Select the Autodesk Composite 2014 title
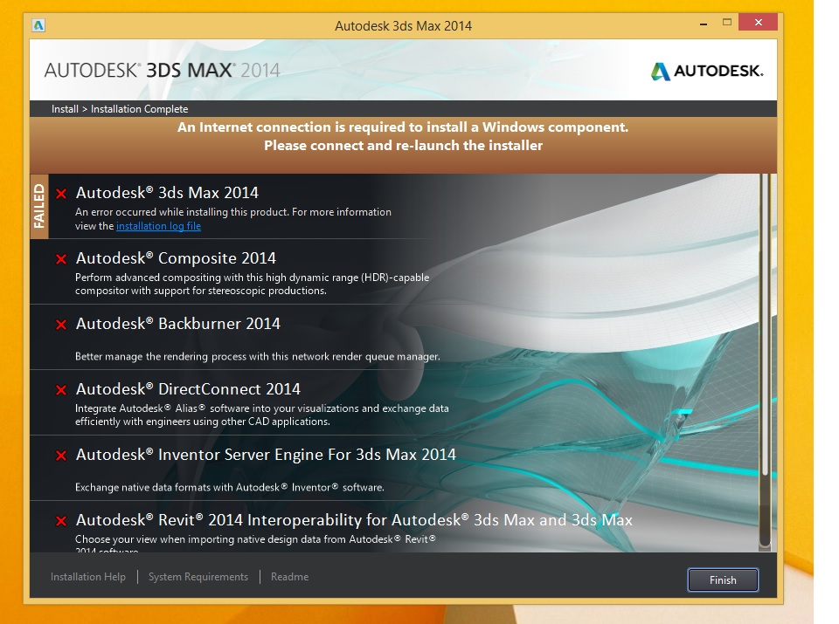 point(176,258)
